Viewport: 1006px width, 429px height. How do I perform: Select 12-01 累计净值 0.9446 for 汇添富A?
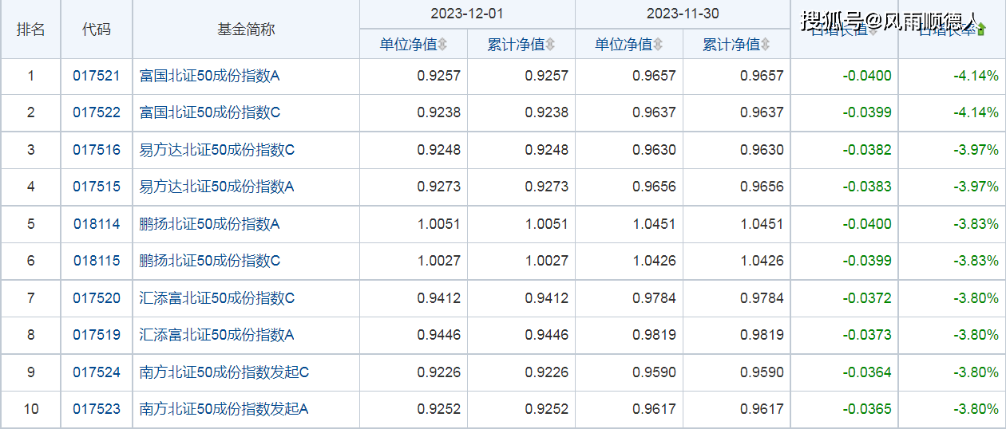547,335
